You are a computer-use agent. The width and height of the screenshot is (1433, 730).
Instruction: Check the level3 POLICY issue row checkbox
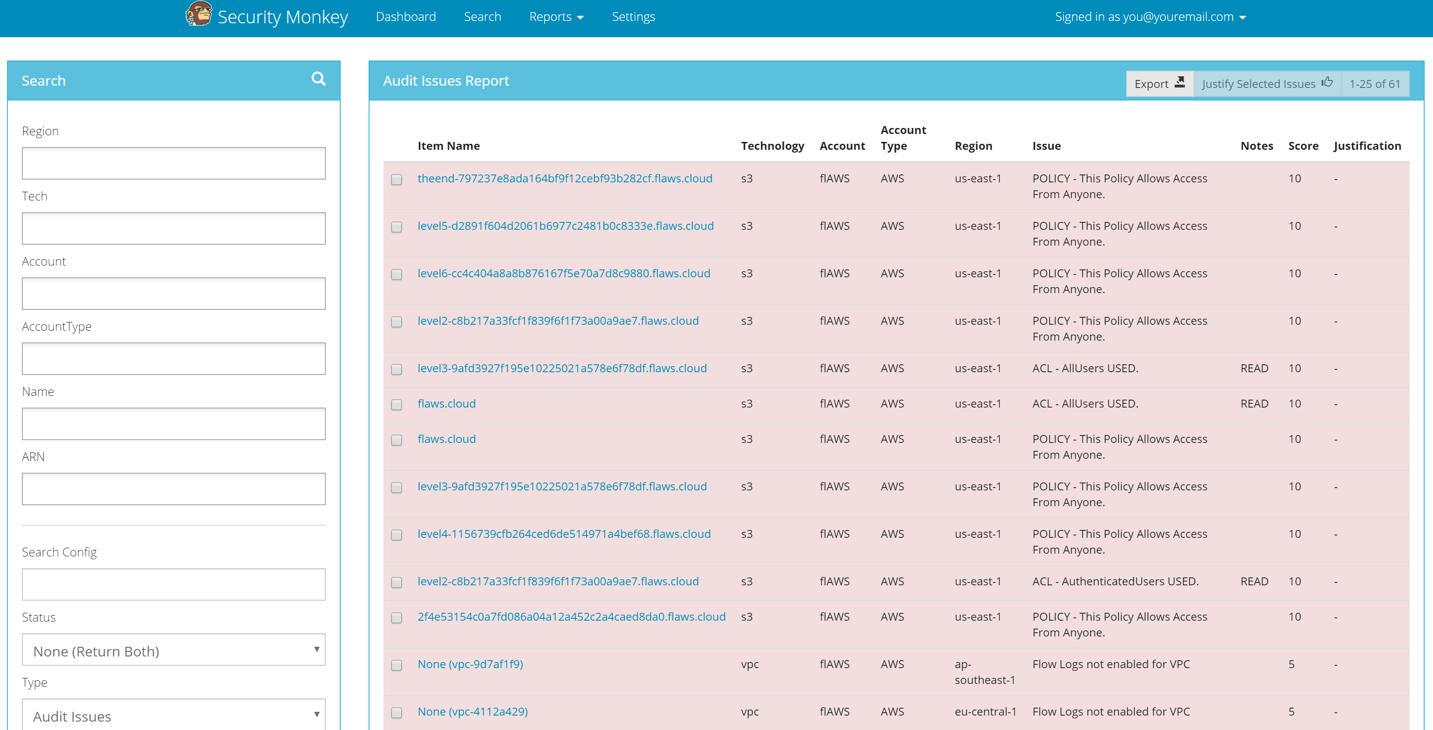[396, 487]
